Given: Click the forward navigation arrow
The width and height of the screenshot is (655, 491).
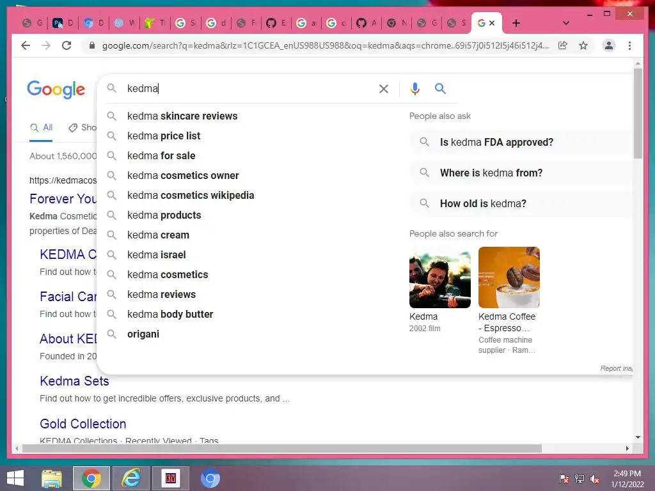Looking at the screenshot, I should pyautogui.click(x=46, y=45).
